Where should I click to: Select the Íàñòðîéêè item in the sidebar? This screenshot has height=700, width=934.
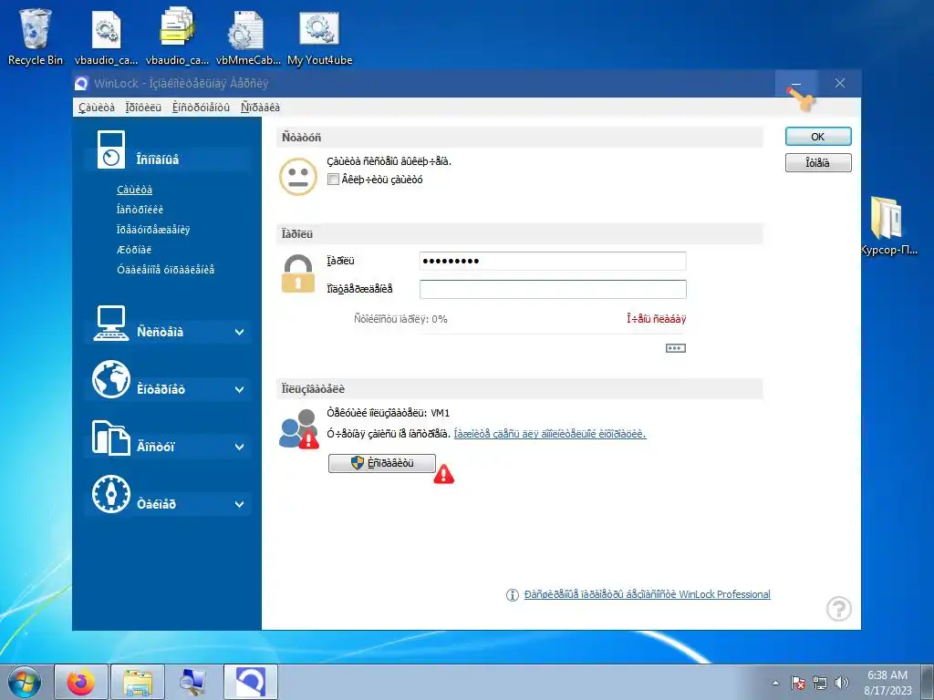140,210
